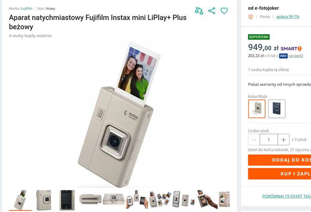Click the Smart! logo badge
Image resolution: width=311 pixels, height=212 pixels.
(x=291, y=48)
